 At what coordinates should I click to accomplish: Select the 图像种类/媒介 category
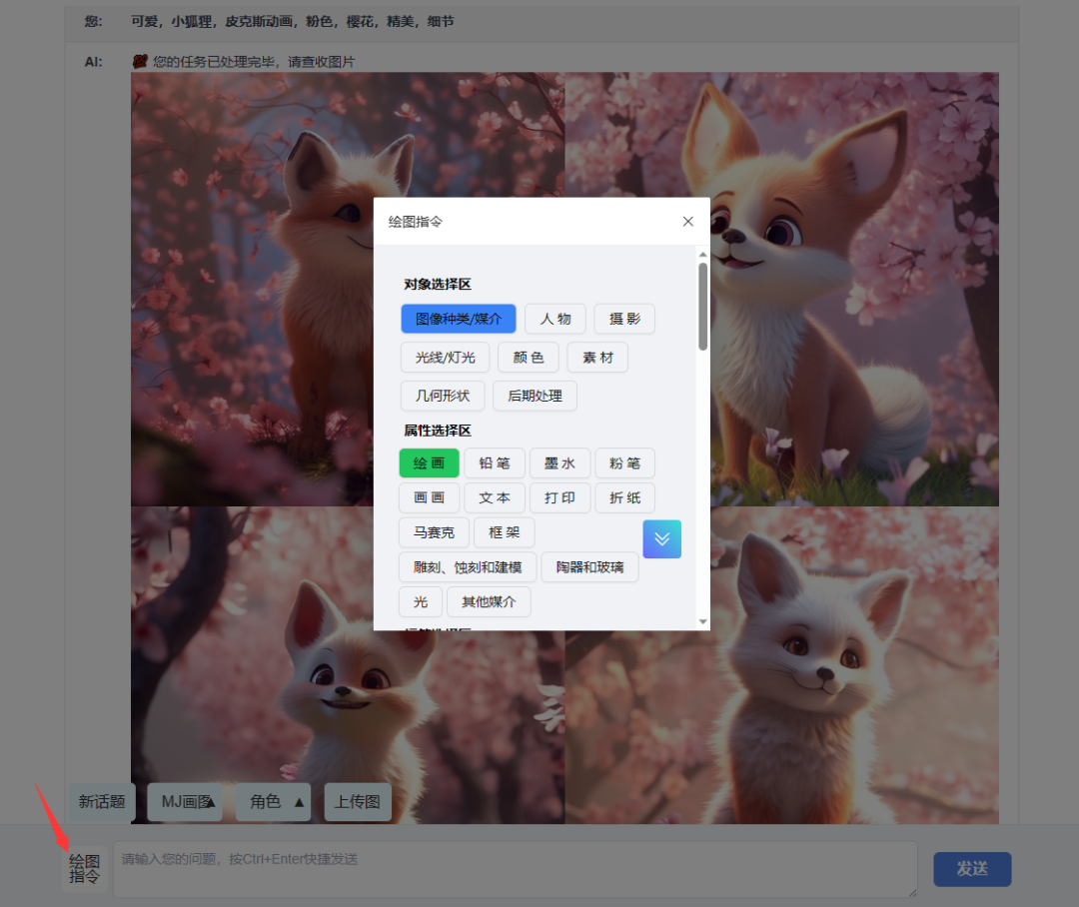459,319
